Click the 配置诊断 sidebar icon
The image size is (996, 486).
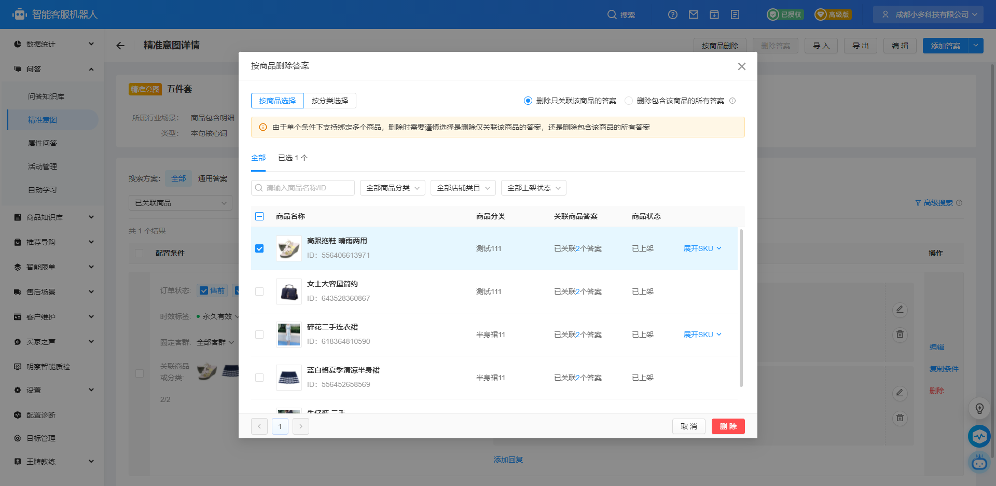[x=18, y=415]
